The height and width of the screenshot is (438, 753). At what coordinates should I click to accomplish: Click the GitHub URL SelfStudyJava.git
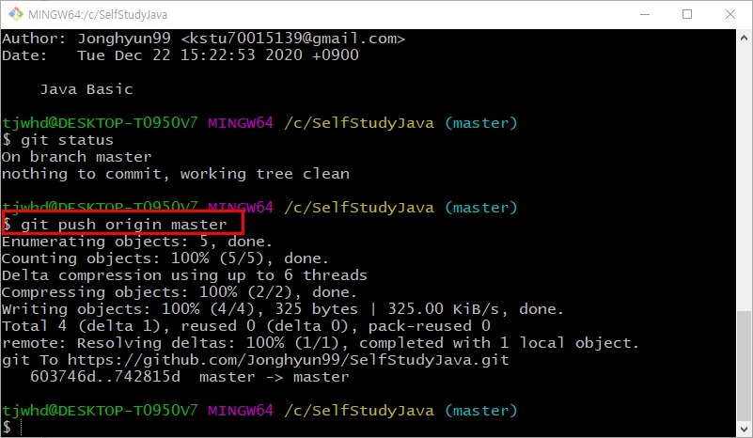[x=289, y=360]
